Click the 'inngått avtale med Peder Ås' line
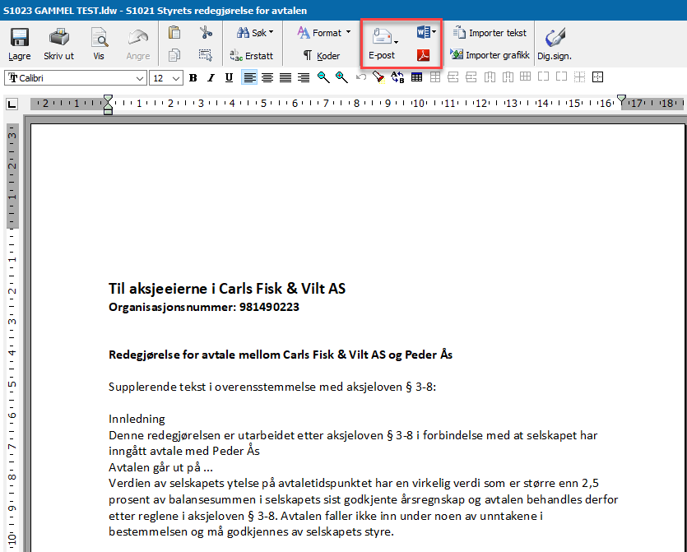This screenshot has width=687, height=552. click(184, 451)
